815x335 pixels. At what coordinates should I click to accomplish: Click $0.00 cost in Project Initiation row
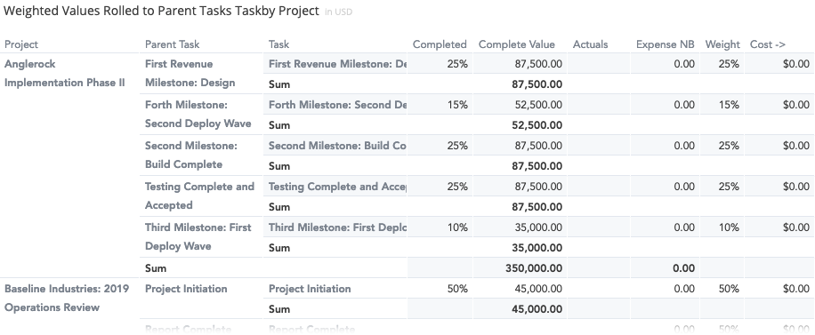pyautogui.click(x=796, y=289)
